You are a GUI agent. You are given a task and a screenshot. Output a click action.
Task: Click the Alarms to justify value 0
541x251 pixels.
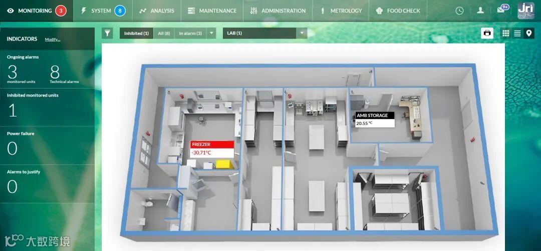point(12,186)
